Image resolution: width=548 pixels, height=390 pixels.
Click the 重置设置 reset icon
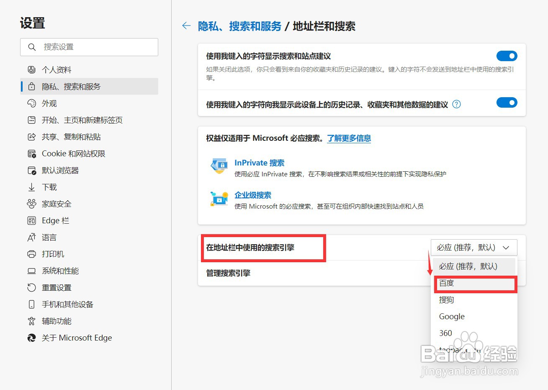point(32,287)
